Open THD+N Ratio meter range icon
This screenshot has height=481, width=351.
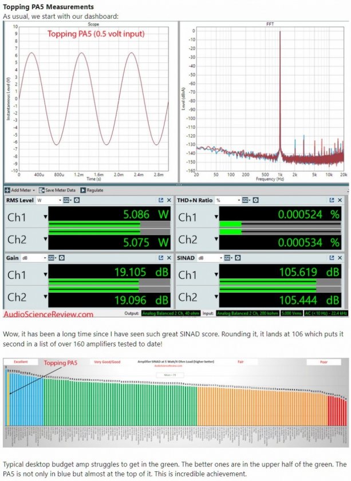pos(246,200)
